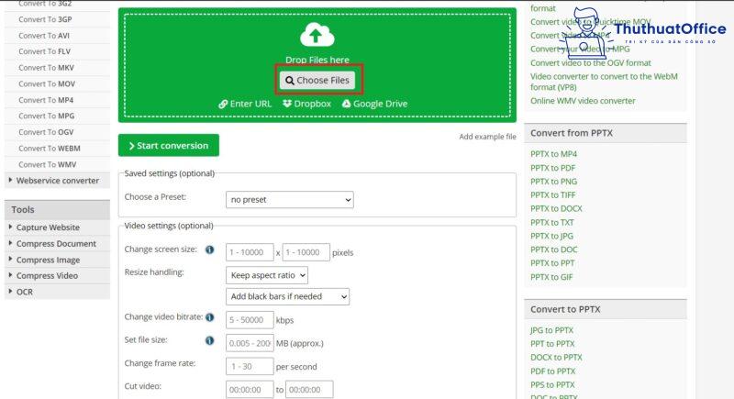This screenshot has height=399, width=734.
Task: Open Convert To MKV in sidebar
Action: 47,68
